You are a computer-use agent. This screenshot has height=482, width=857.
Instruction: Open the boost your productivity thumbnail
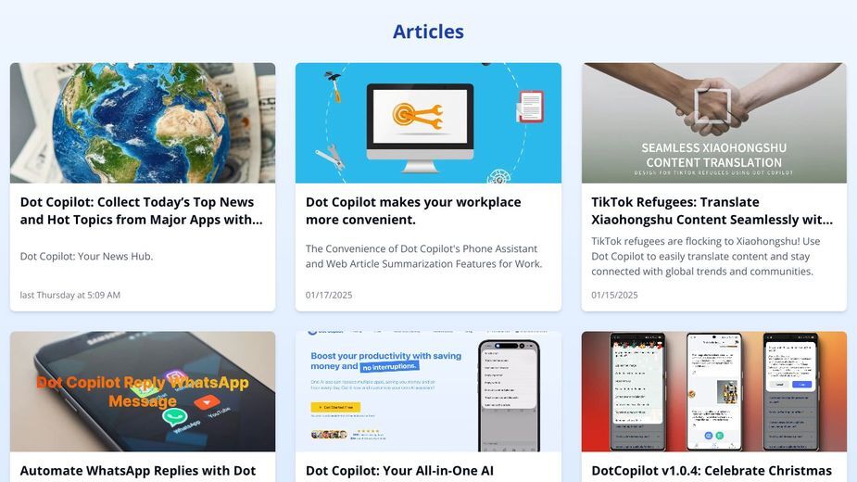[428, 391]
